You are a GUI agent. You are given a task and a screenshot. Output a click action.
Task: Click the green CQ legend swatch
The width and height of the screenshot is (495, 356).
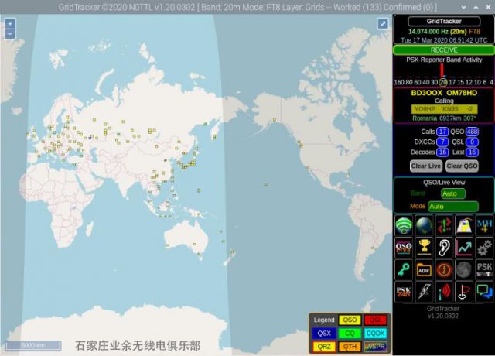pos(350,334)
